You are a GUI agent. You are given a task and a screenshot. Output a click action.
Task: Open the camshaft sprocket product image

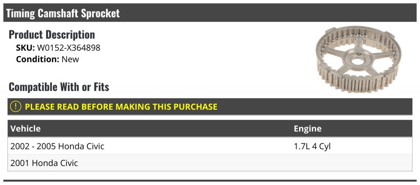(x=358, y=60)
